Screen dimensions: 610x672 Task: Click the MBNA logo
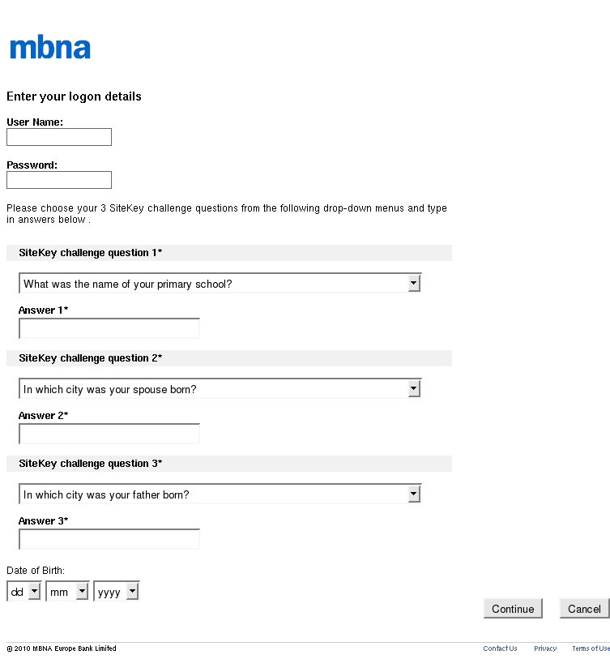pos(50,48)
